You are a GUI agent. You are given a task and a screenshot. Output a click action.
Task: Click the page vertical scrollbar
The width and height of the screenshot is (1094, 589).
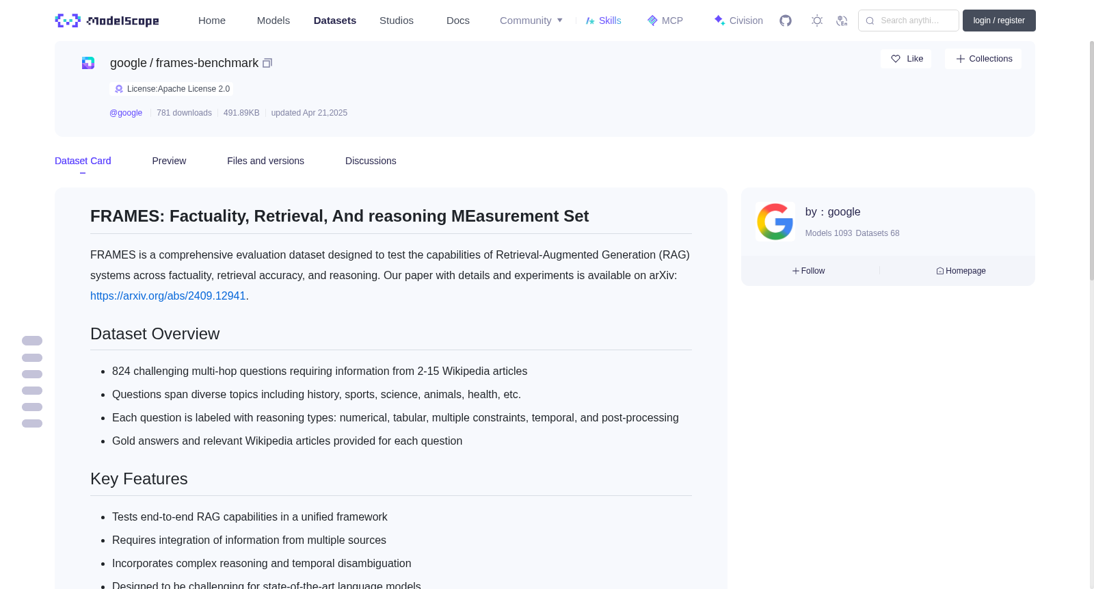(1091, 161)
